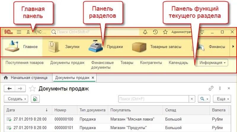Click Покупатель column header
Screen dimensions: 237x132
coord(135,110)
